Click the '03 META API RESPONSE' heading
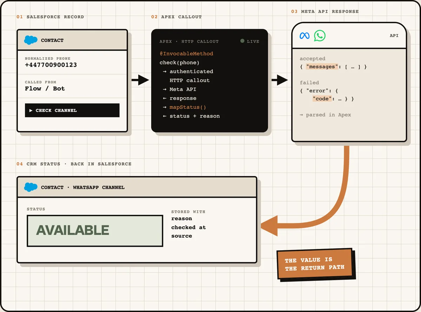The image size is (421, 312). (325, 12)
